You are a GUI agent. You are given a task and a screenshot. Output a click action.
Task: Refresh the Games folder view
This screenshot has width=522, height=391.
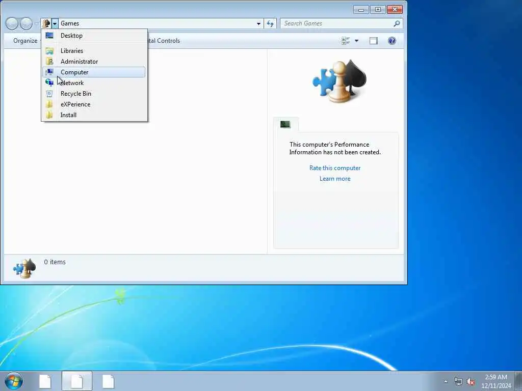pos(270,23)
